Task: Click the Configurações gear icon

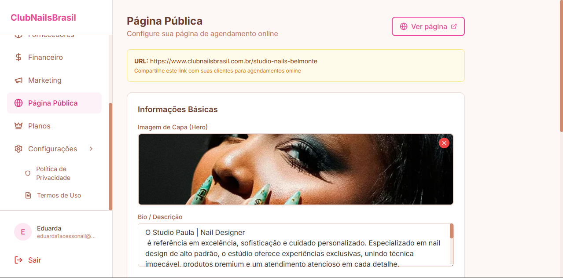Action: tap(18, 149)
